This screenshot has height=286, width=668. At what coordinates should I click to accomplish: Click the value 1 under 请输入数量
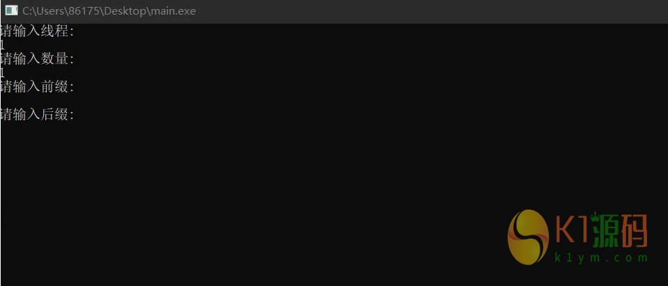coord(2,72)
